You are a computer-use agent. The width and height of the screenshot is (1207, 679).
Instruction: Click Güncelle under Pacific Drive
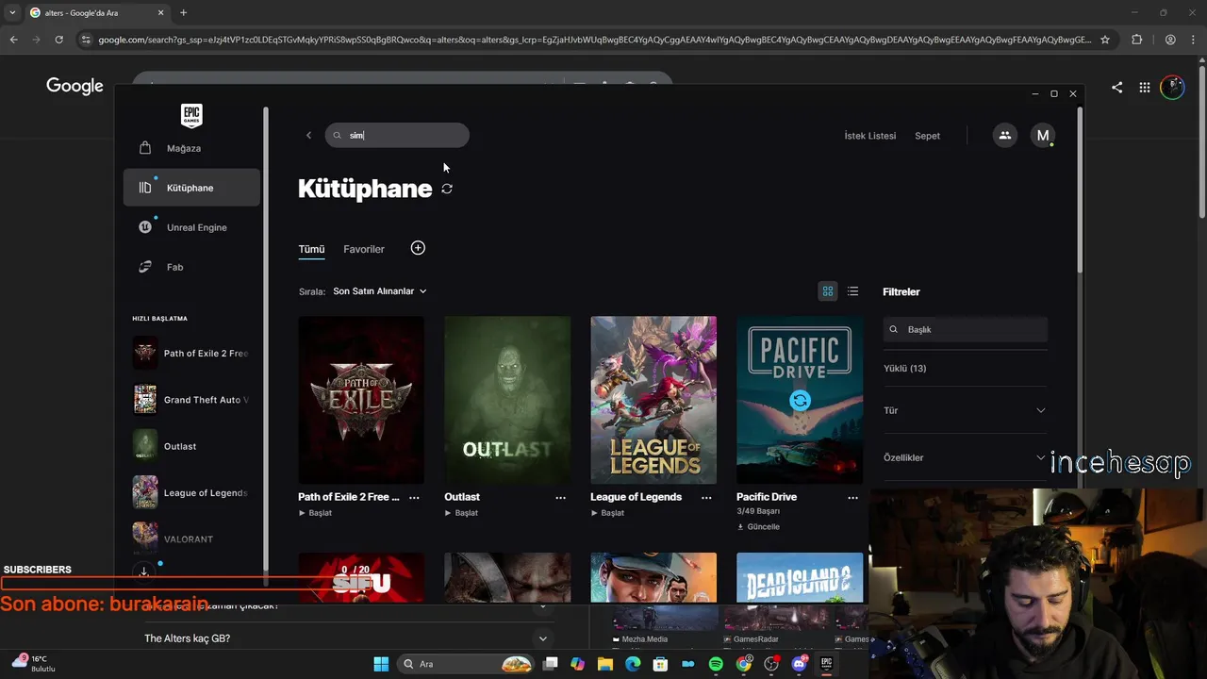point(758,527)
